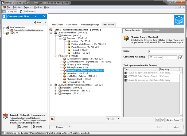Image resolution: width=187 pixels, height=136 pixels.
Task: Open the Reports menu
Action: coord(28,7)
